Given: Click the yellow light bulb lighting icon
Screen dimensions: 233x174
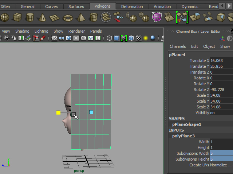Looking at the screenshot, I should 145,38.
